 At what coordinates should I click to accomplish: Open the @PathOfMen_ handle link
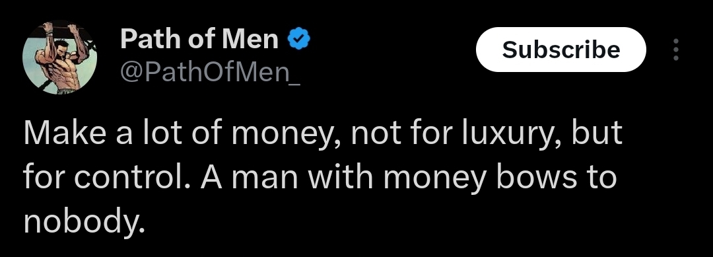coord(210,71)
